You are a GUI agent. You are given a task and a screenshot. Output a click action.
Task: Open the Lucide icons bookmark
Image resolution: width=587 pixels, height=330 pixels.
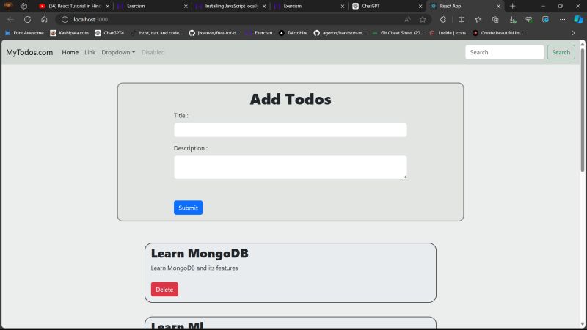tap(448, 33)
